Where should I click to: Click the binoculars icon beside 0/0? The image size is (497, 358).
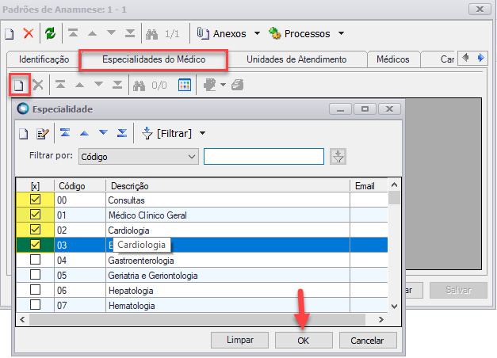pos(140,86)
